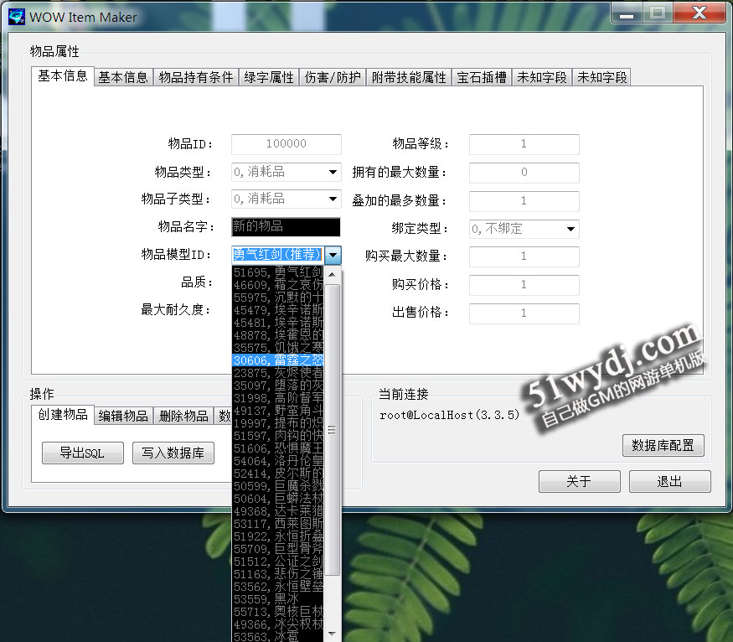
Task: Click the 写入数据库 button
Action: click(x=173, y=453)
